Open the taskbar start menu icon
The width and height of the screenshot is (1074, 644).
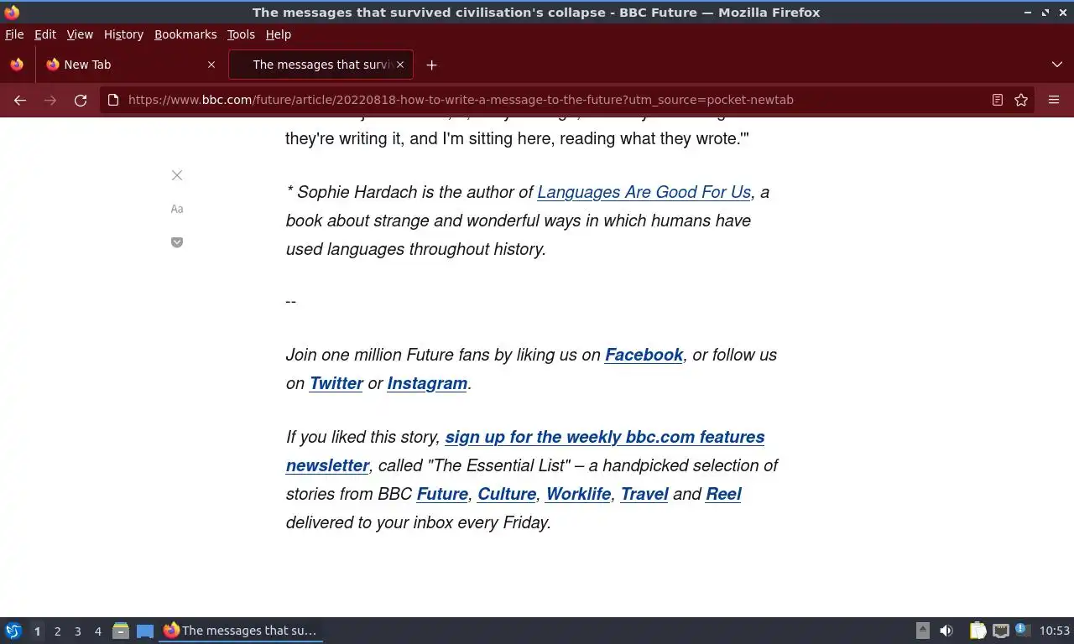tap(13, 631)
